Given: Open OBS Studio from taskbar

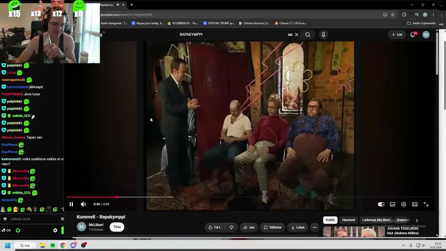Looking at the screenshot, I should pyautogui.click(x=84, y=245).
